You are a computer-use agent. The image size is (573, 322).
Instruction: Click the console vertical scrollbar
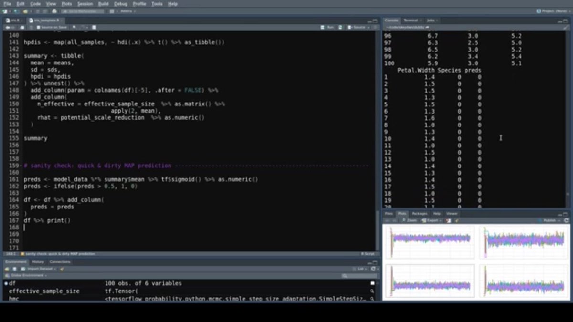568,119
